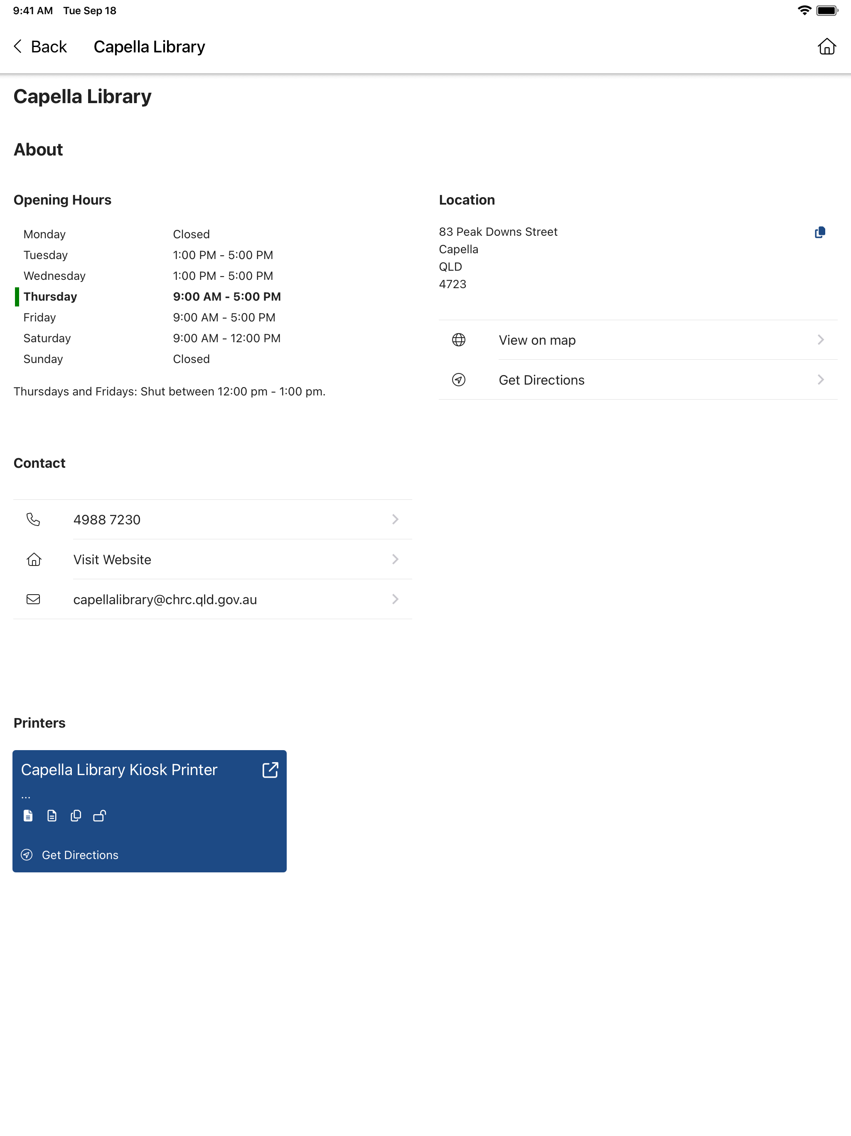Viewport: 851px width, 1136px height.
Task: Click the Monday row label
Action: 44,234
